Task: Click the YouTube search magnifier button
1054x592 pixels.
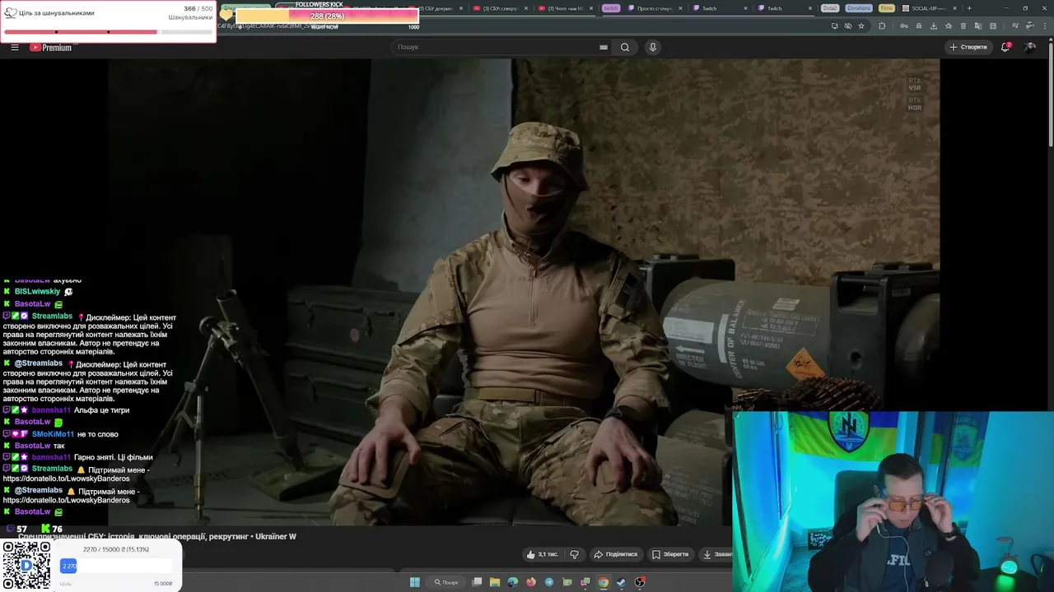Action: [625, 47]
